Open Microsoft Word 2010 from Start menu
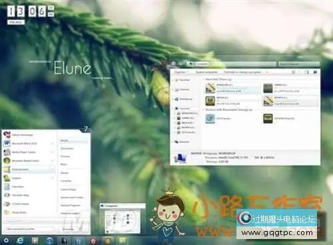Image resolution: width=333 pixels, height=245 pixels. point(29,143)
